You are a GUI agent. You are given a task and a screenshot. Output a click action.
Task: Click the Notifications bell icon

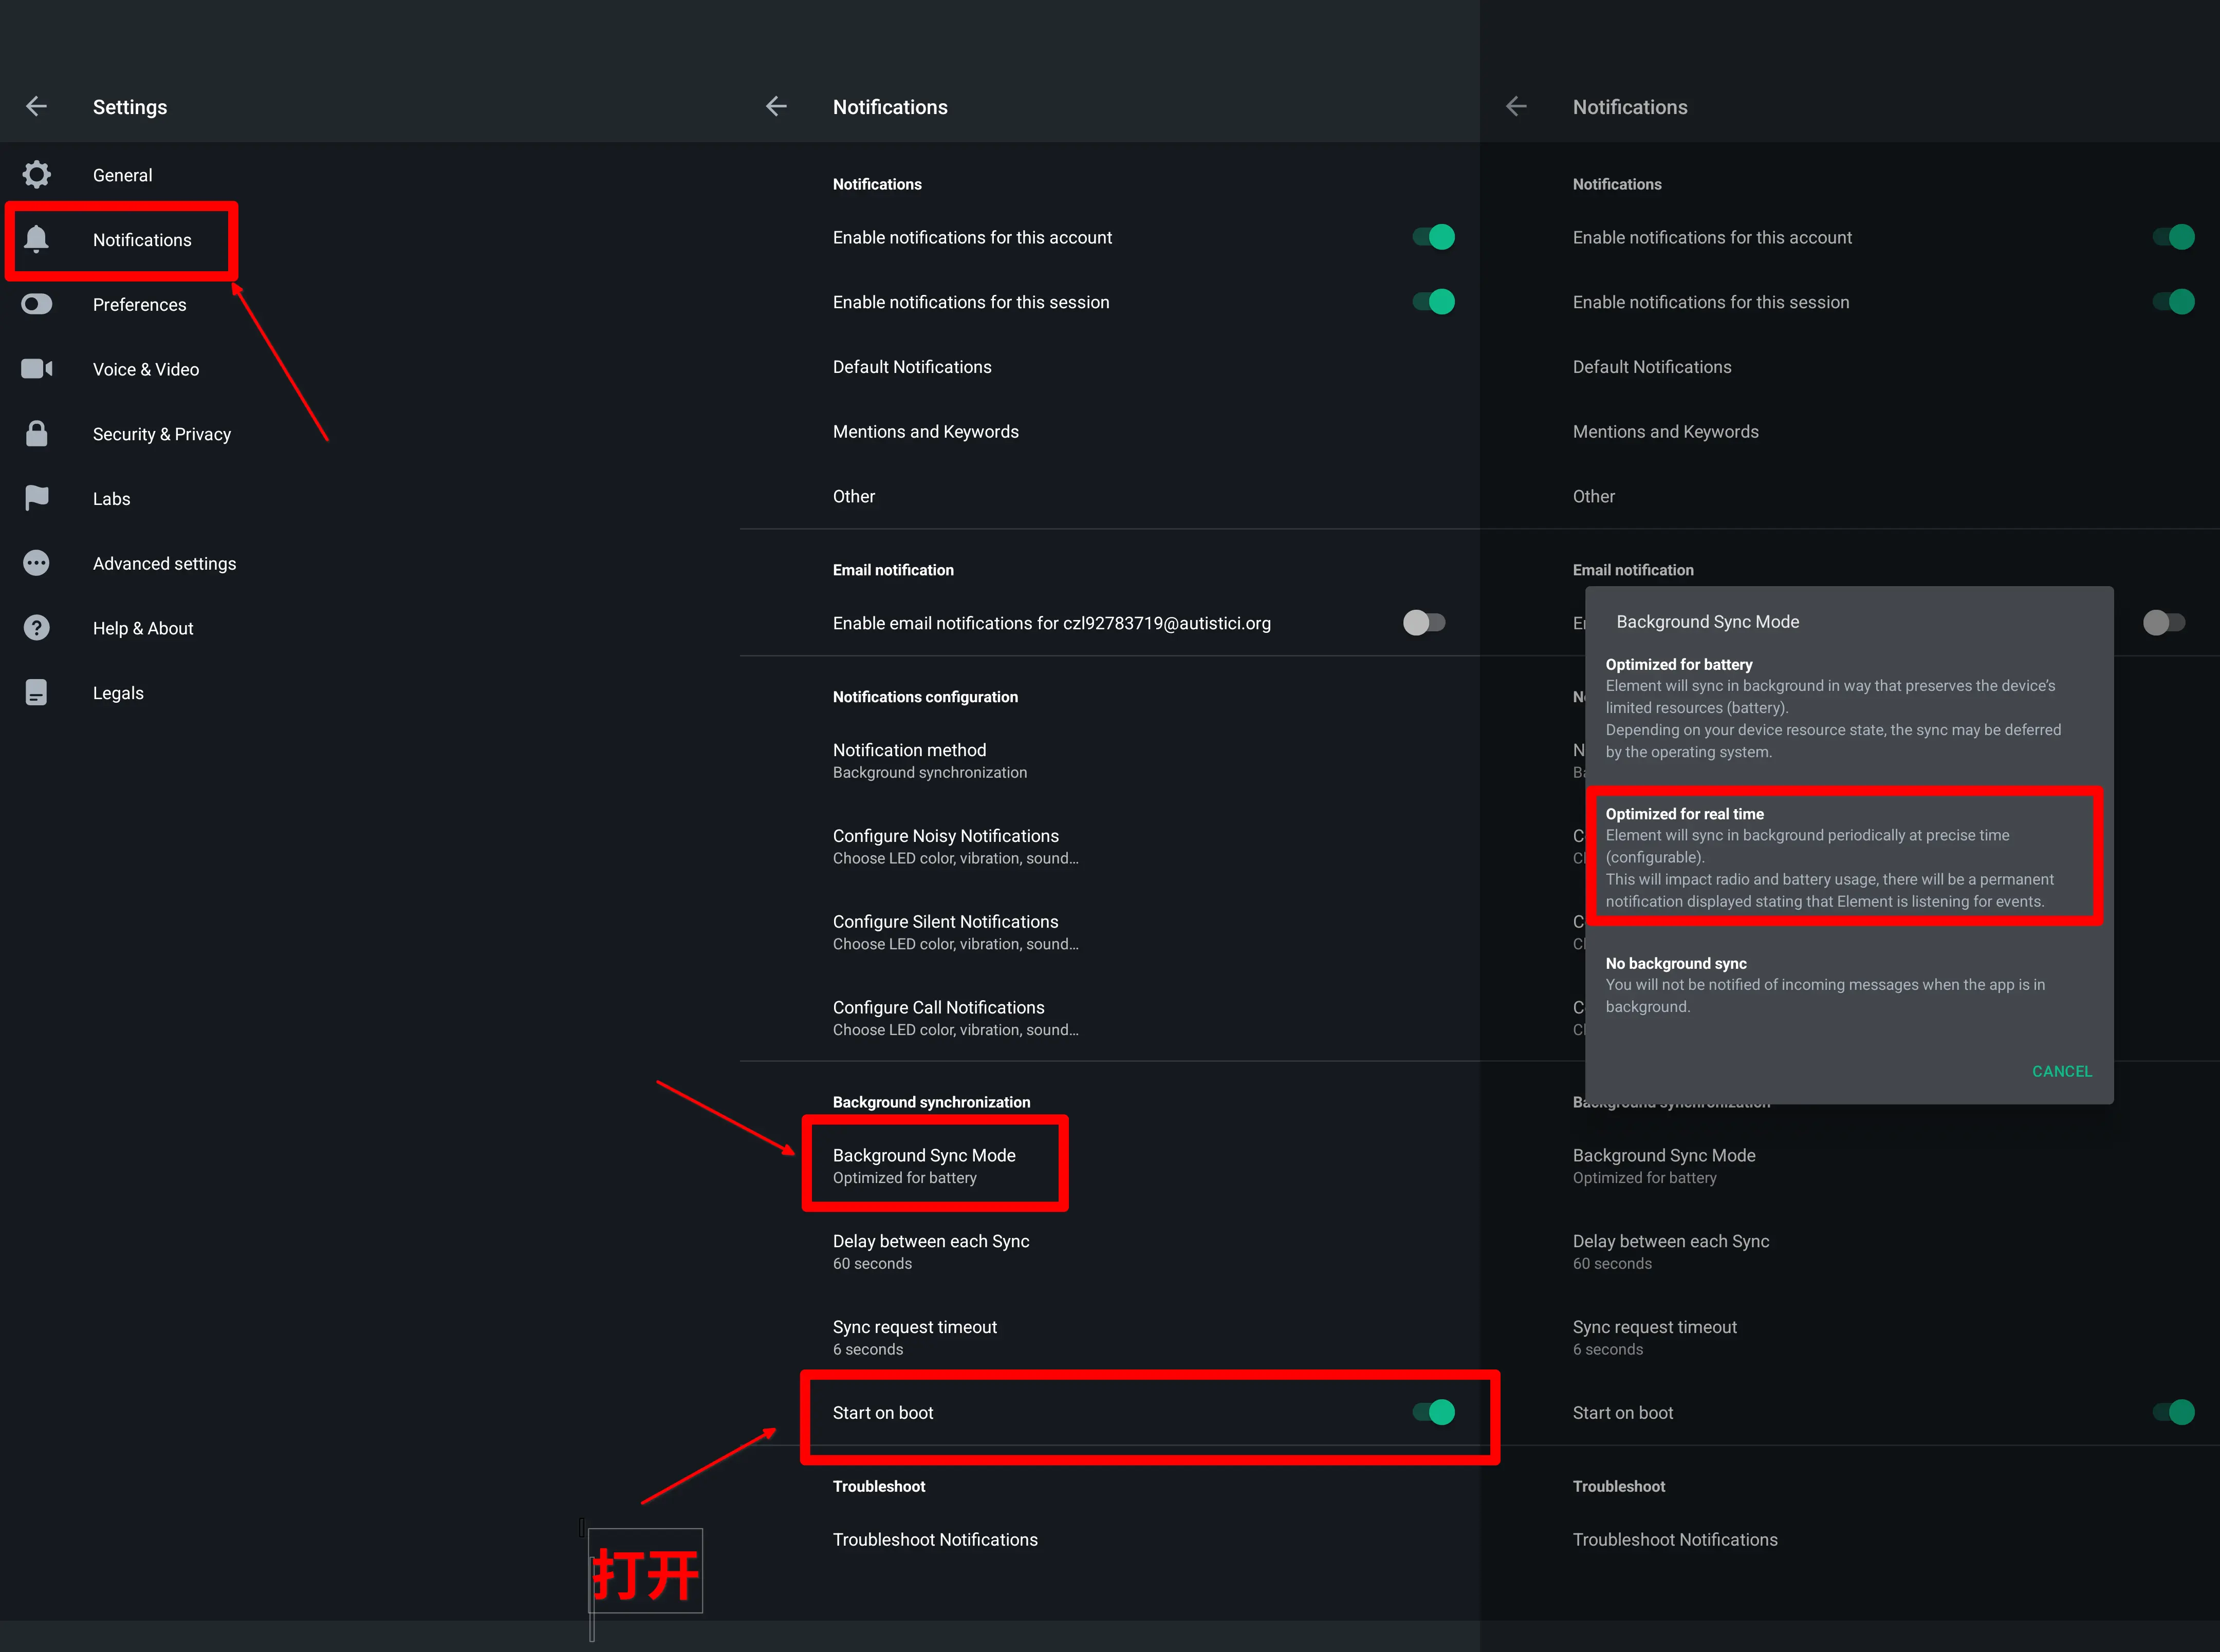pyautogui.click(x=37, y=239)
